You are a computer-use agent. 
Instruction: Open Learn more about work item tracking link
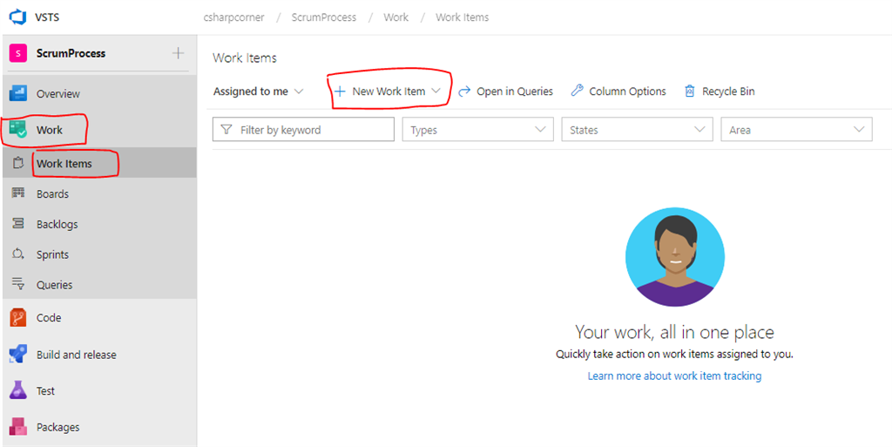click(x=674, y=376)
